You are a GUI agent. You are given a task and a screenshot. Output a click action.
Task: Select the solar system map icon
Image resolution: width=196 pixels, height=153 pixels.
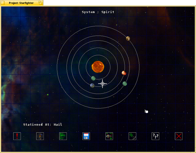[40, 136]
